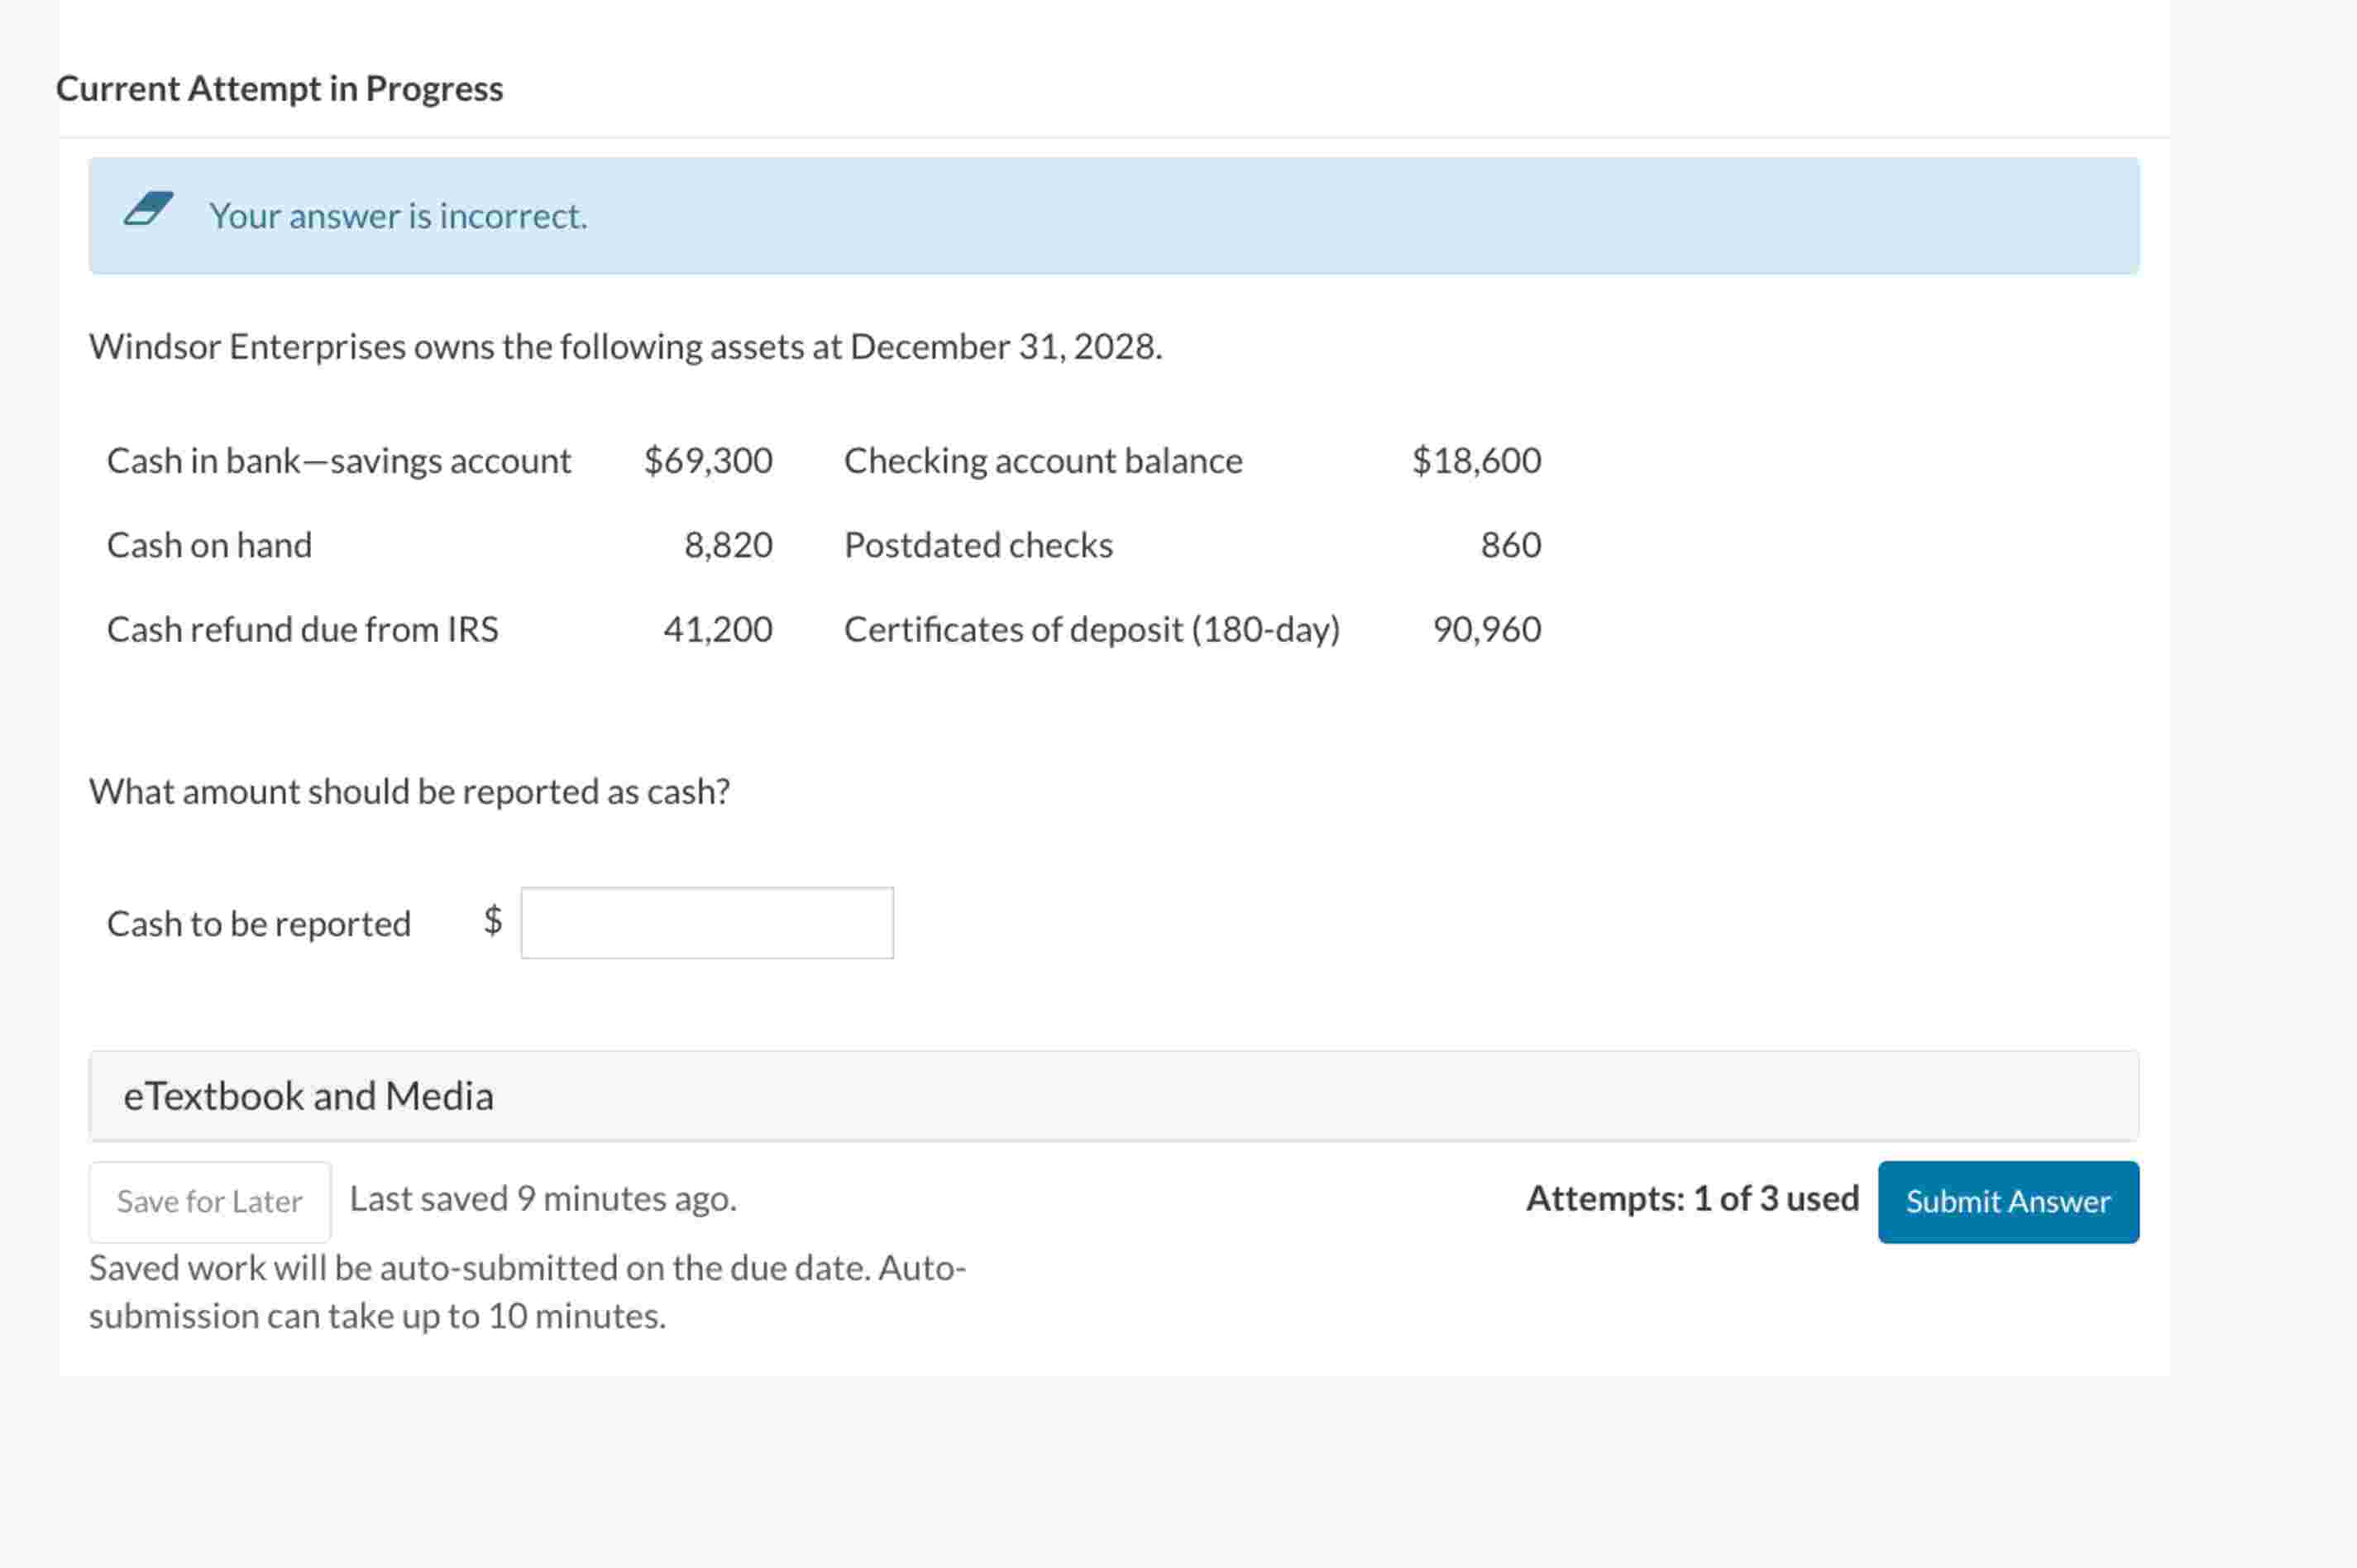Click the $69,300 savings account amount
The image size is (2357, 1568).
pos(707,460)
